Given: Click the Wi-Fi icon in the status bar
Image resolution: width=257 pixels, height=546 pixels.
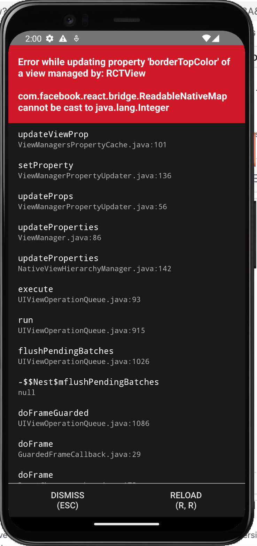Looking at the screenshot, I should [207, 39].
